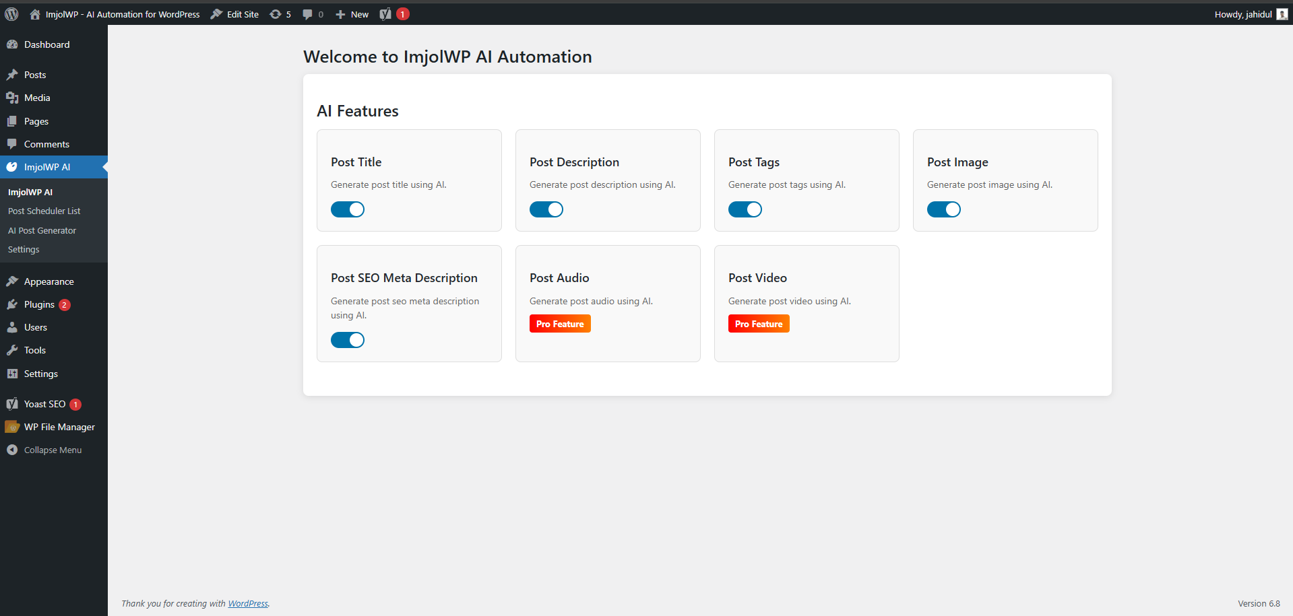This screenshot has height=616, width=1293.
Task: Click 'Generate post image using AI.' text
Action: pyautogui.click(x=990, y=184)
